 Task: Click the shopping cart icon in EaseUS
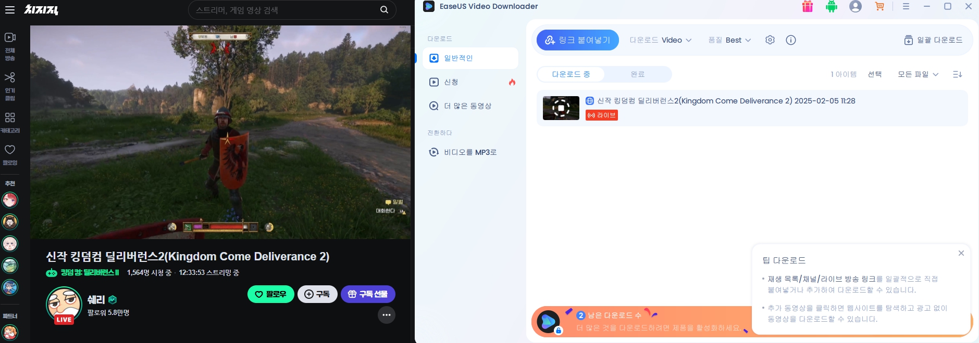pyautogui.click(x=879, y=7)
